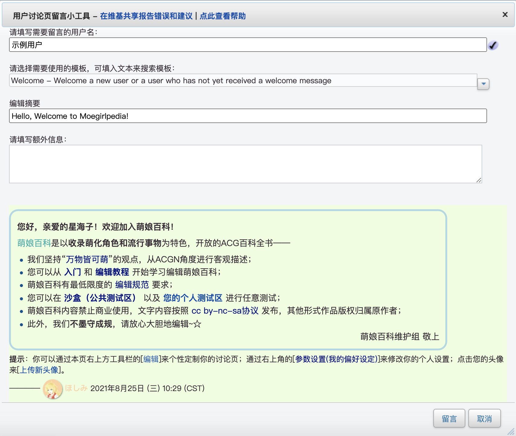The image size is (516, 436).
Task: Close the talk page message dialog
Action: pyautogui.click(x=505, y=14)
